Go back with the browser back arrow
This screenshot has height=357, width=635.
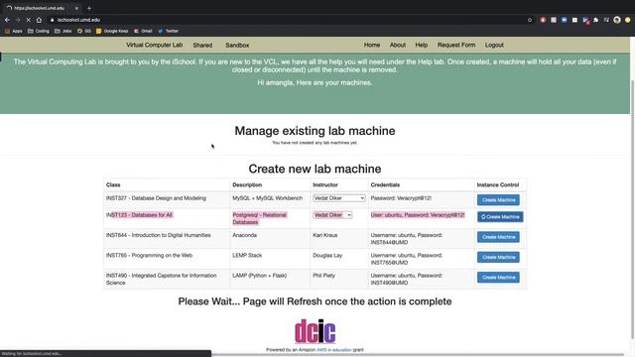[7, 20]
